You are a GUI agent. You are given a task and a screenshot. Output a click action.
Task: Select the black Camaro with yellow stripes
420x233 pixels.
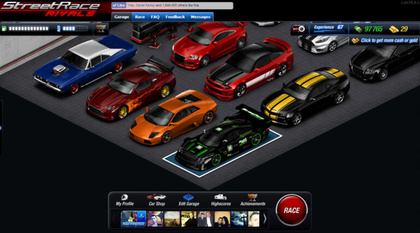pyautogui.click(x=305, y=96)
